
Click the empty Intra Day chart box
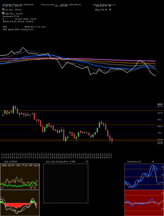[x=66, y=183]
